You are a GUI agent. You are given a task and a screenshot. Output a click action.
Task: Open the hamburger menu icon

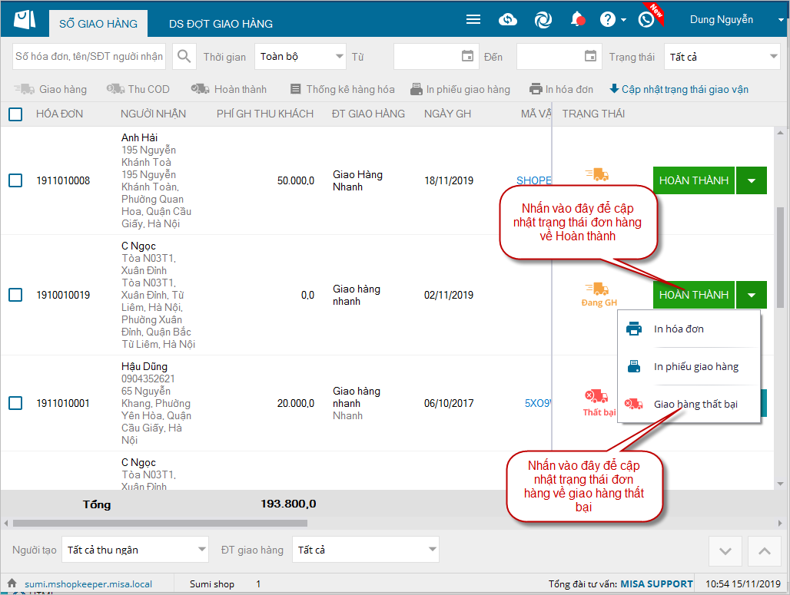pos(473,20)
